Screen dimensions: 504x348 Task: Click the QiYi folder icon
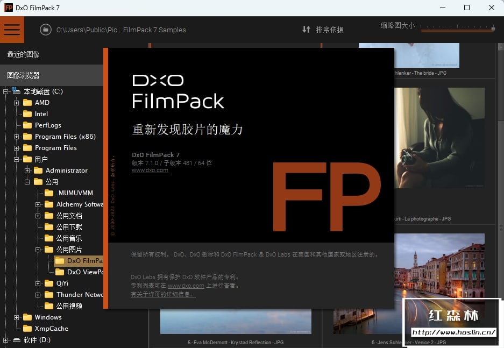pos(49,283)
